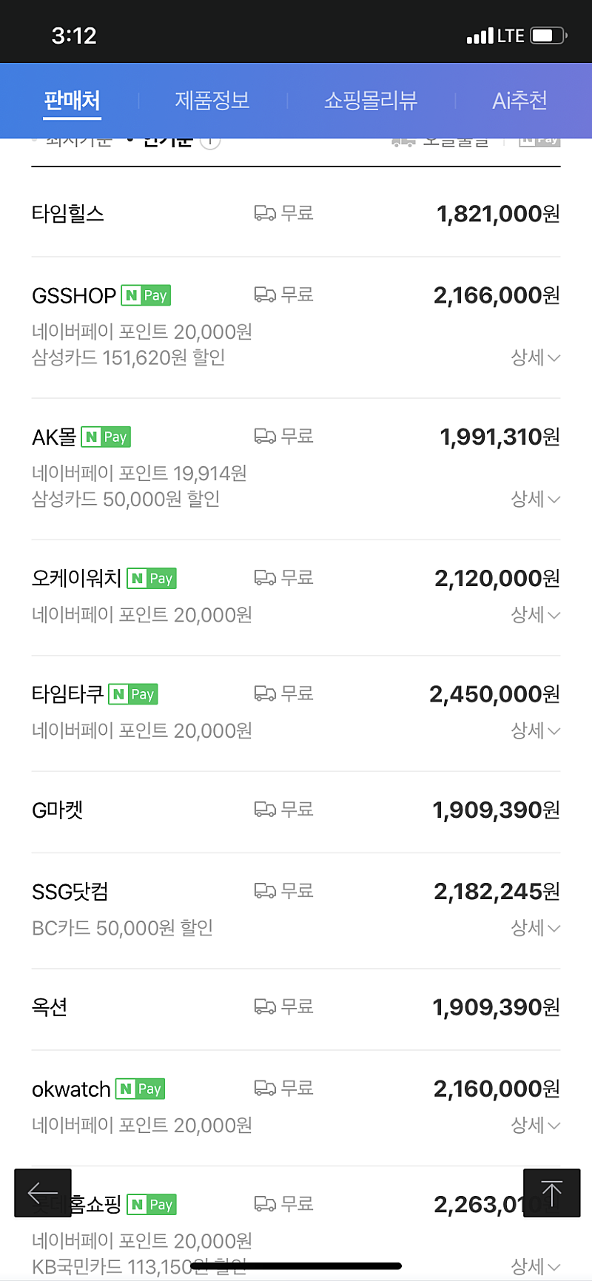Expand 상세 details for 타임타쿠
This screenshot has width=592, height=1281.
click(x=535, y=730)
